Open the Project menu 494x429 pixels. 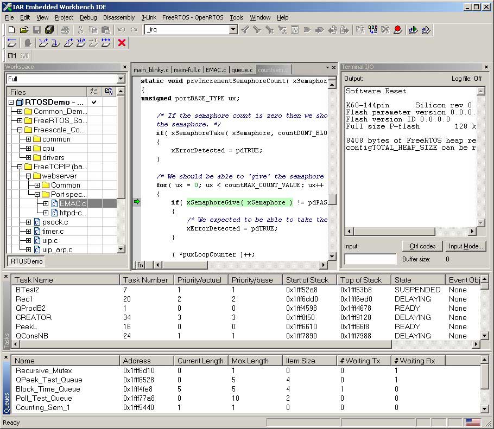pos(64,17)
